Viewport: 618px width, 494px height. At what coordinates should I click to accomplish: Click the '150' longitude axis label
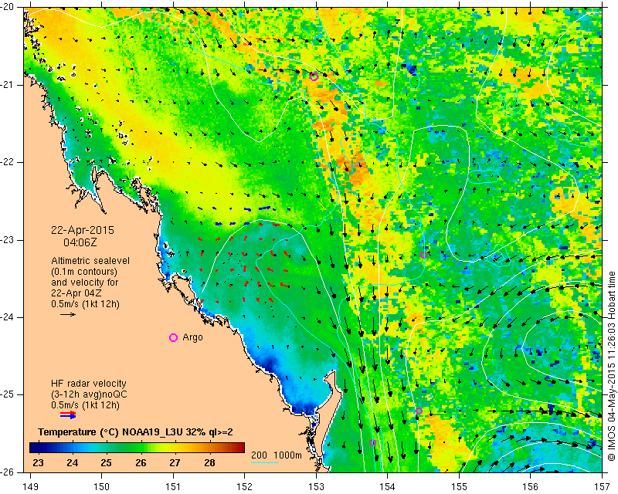click(102, 487)
